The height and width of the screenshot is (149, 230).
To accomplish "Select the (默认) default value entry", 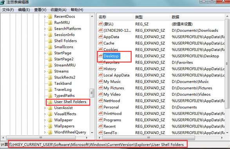I will (x=109, y=24).
